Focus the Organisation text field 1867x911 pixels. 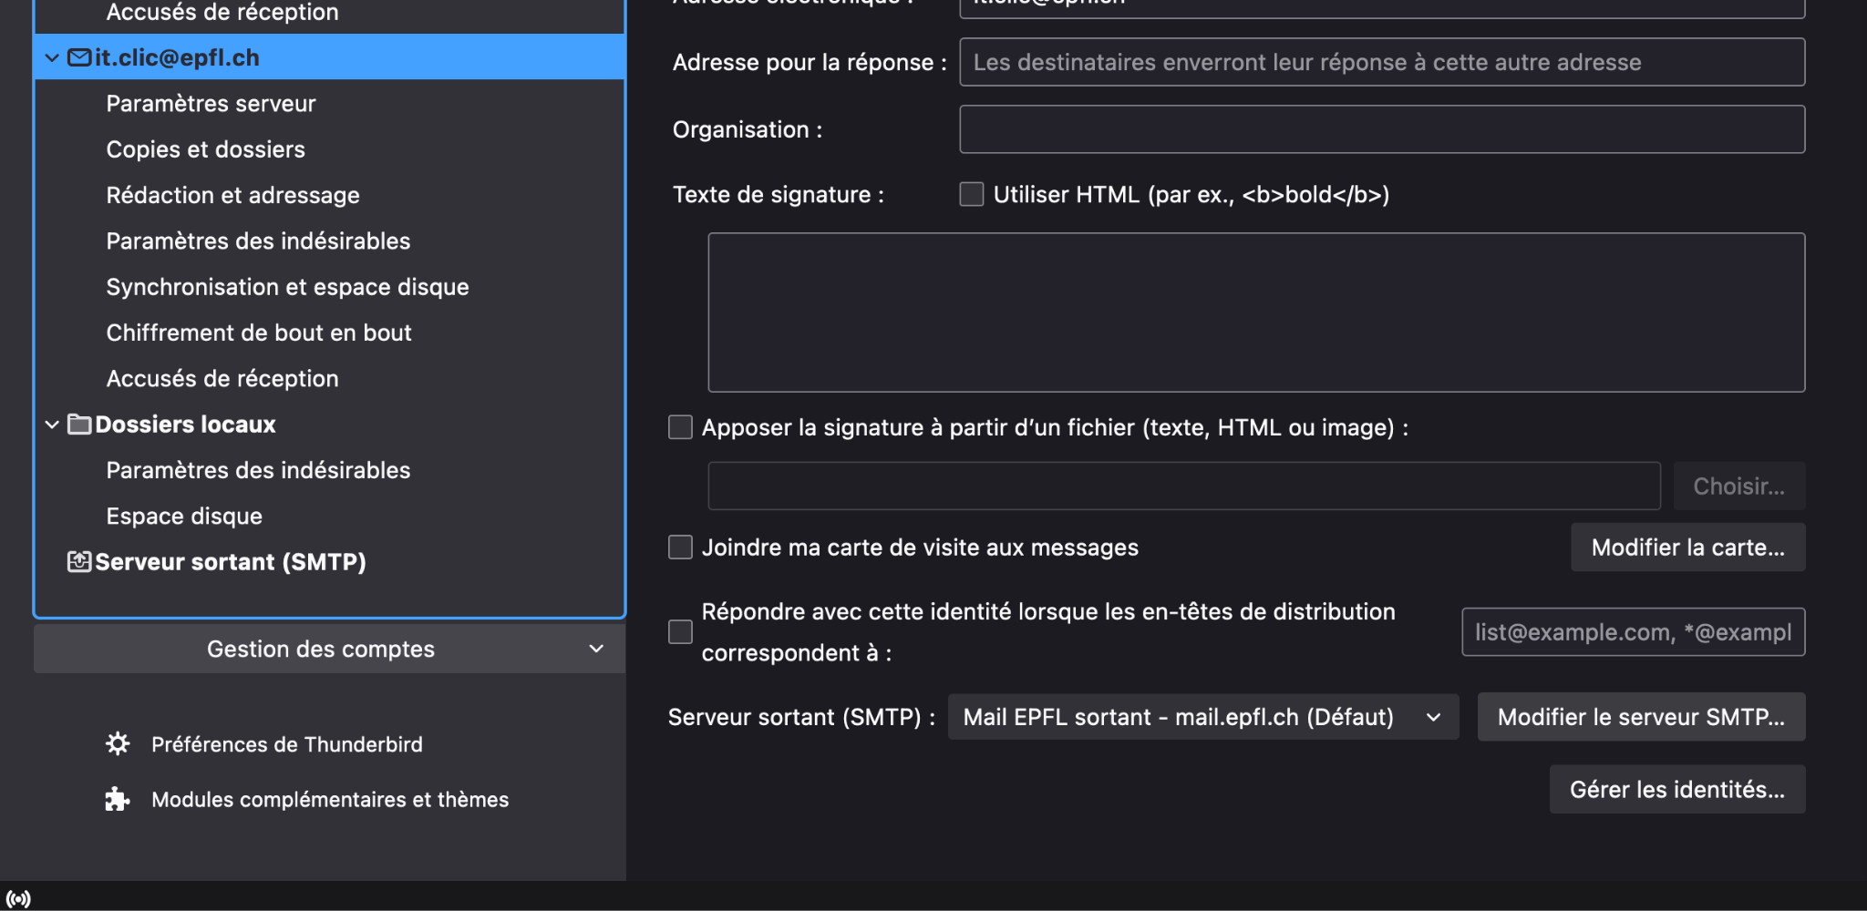[x=1381, y=129]
